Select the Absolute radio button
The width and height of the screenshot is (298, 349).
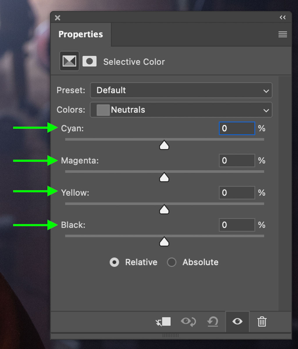point(172,262)
